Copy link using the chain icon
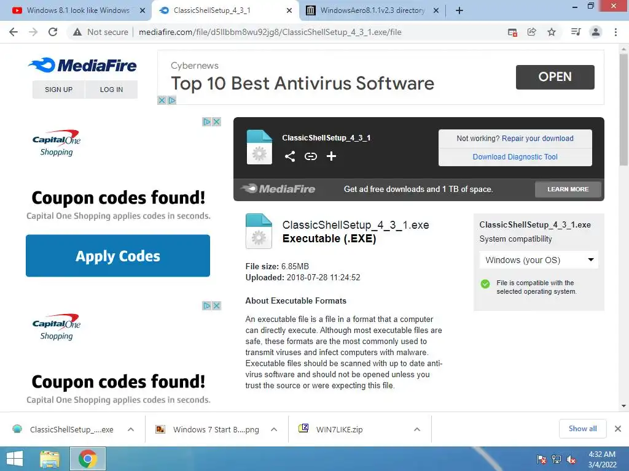This screenshot has height=471, width=629. [310, 156]
